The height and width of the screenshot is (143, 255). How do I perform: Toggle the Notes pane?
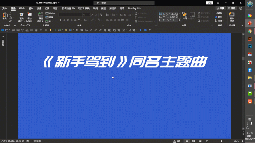click(177, 141)
